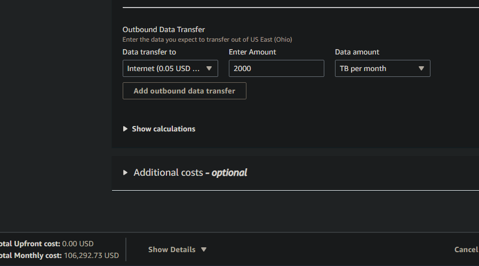Expand the Show calculations section
Image resolution: width=479 pixels, height=266 pixels.
[163, 129]
